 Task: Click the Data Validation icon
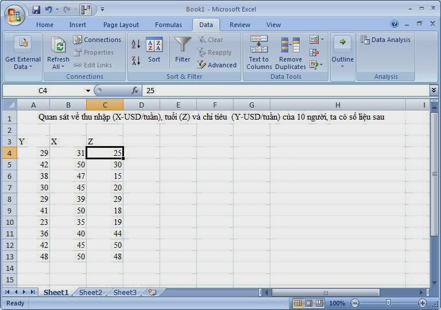point(314,40)
